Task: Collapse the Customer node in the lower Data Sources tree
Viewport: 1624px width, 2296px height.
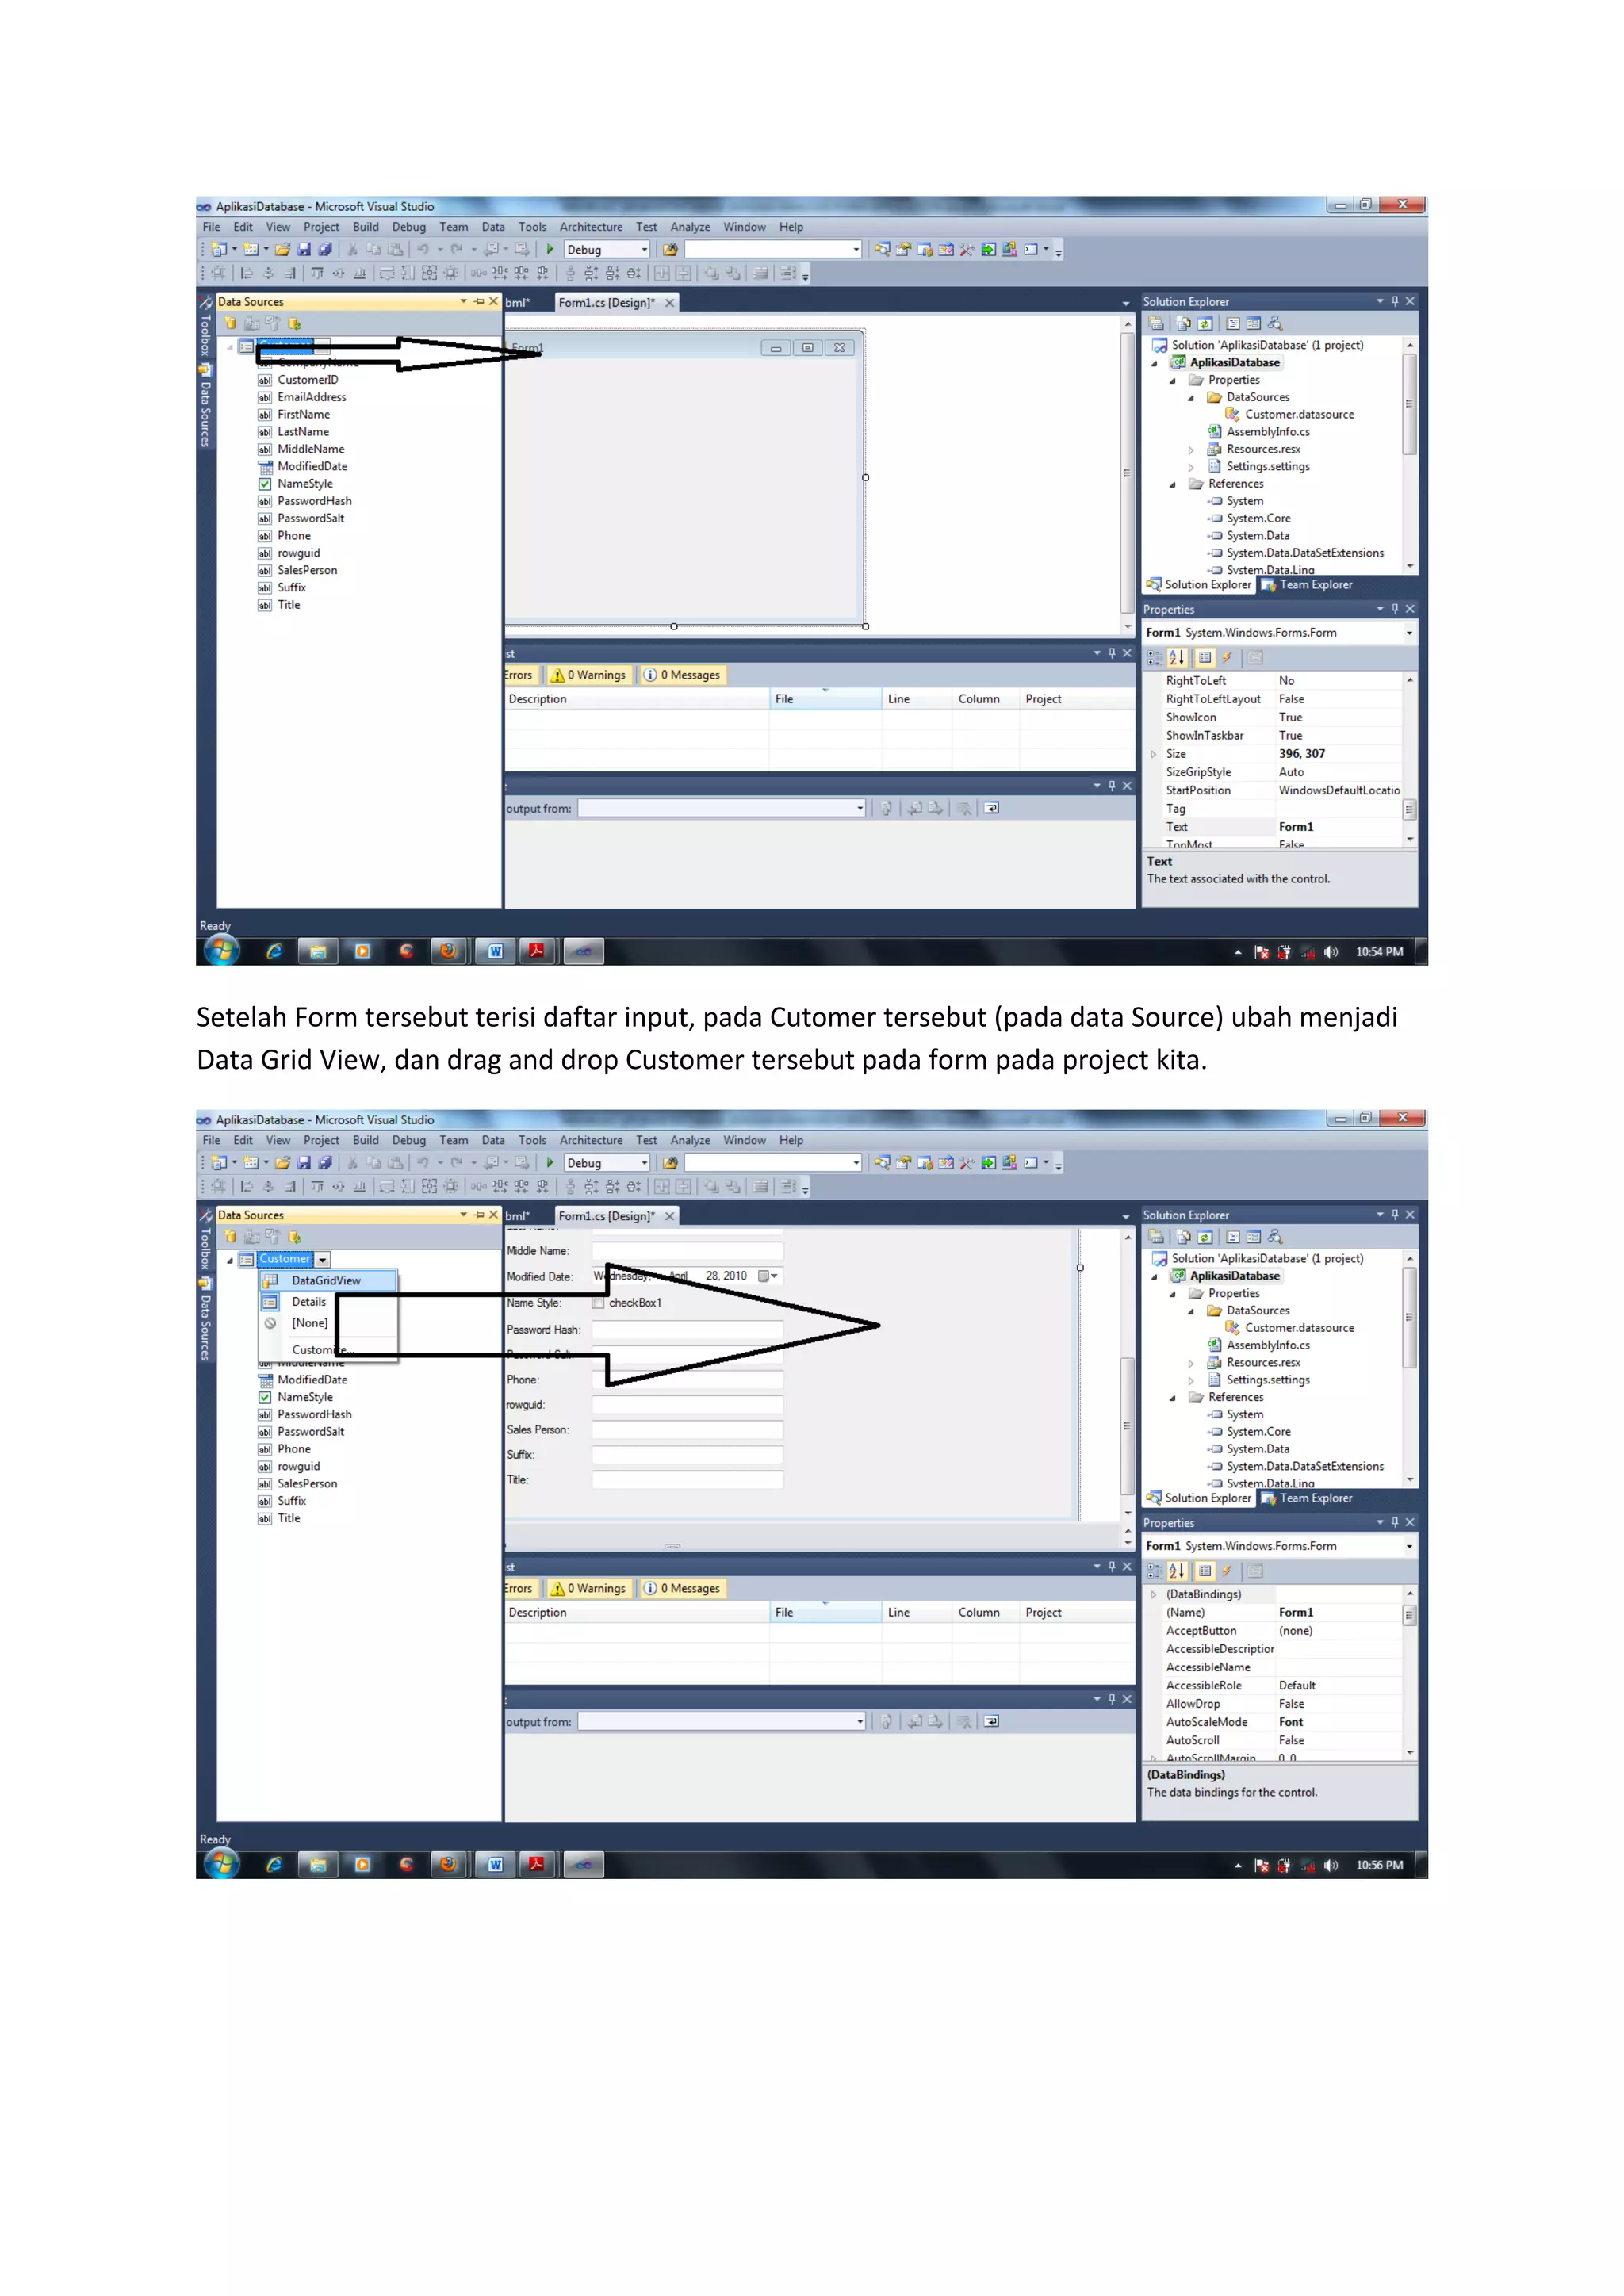Action: tap(230, 1260)
